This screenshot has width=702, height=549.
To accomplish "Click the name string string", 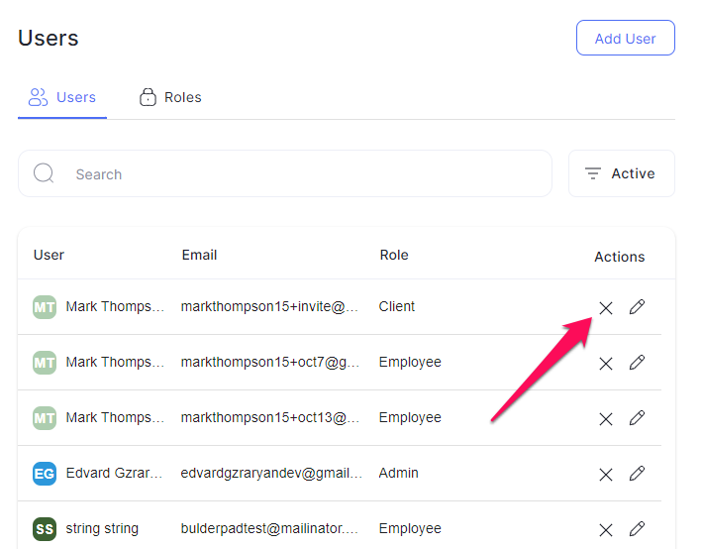I will (x=102, y=529).
